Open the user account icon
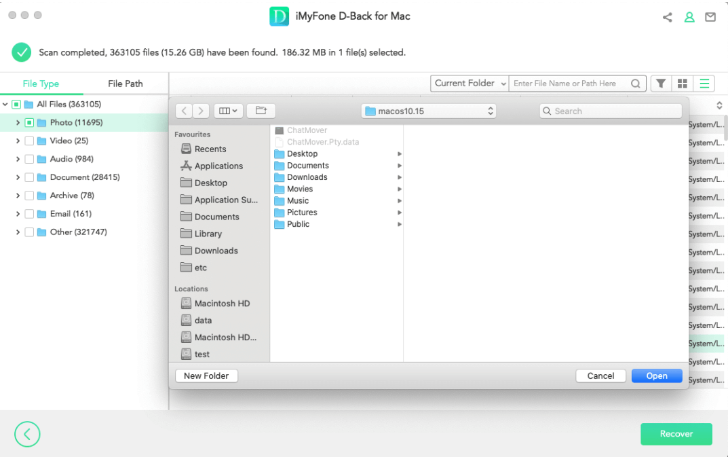Screen dimensions: 728x457 689,17
